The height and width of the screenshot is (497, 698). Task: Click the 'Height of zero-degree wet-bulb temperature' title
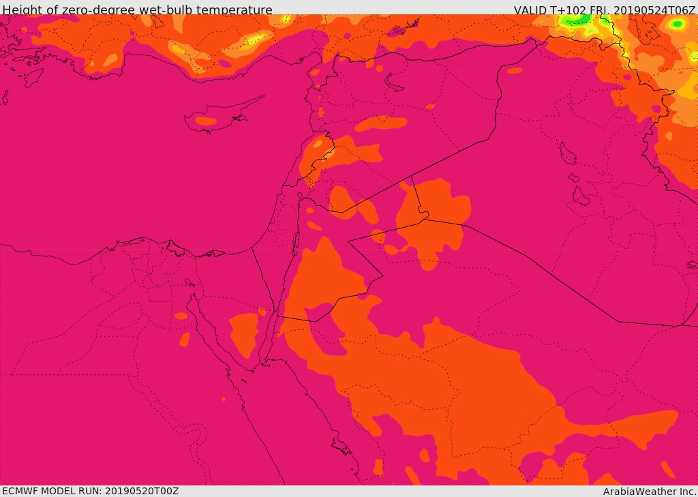pos(137,10)
